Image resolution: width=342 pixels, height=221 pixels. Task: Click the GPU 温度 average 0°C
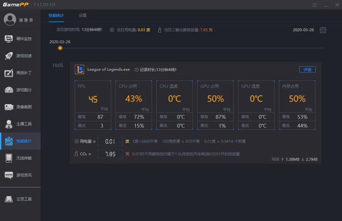point(256,99)
